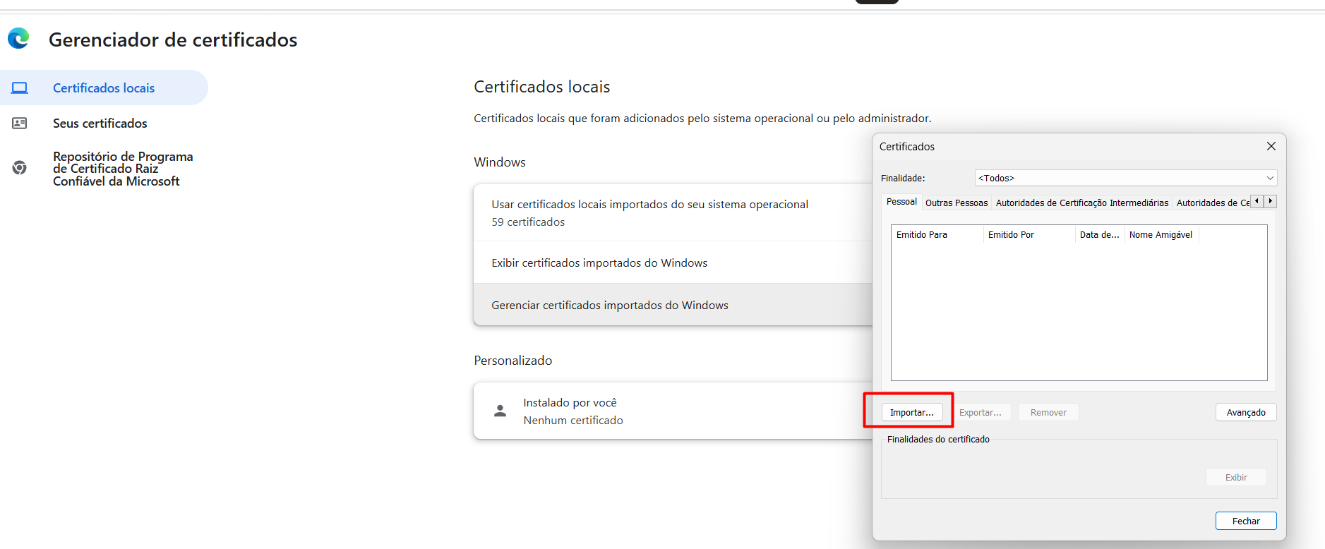Switch to Autoridades de Certificação Intermediárias tab
Screen dimensions: 1325x549
pyautogui.click(x=1082, y=203)
